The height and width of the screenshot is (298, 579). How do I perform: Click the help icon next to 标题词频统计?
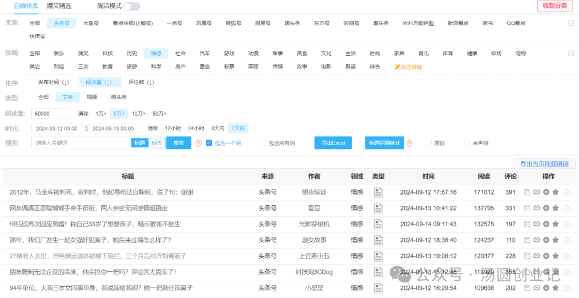410,143
